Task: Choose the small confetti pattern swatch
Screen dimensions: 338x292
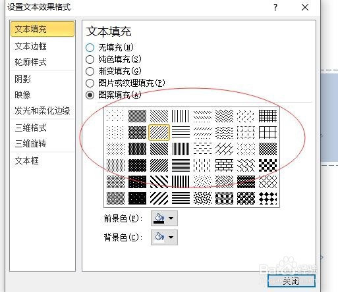Action: [x=202, y=182]
